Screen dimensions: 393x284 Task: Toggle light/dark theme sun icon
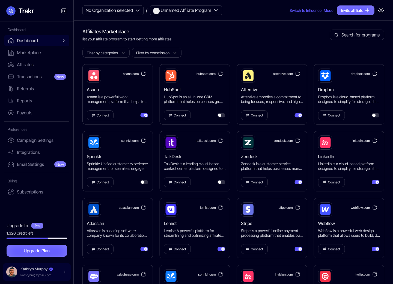point(381,10)
